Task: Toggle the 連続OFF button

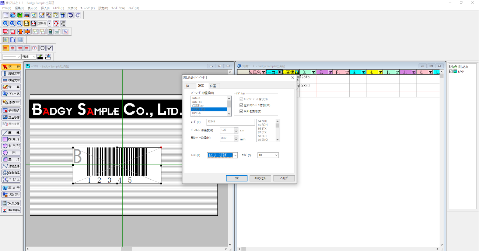Action: 11,102
